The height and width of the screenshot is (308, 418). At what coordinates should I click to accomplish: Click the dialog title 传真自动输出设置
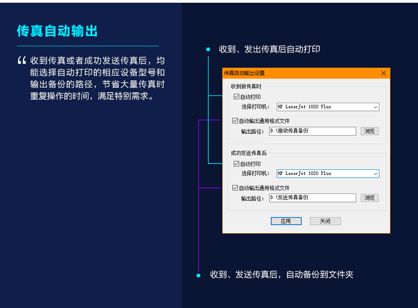[x=244, y=73]
